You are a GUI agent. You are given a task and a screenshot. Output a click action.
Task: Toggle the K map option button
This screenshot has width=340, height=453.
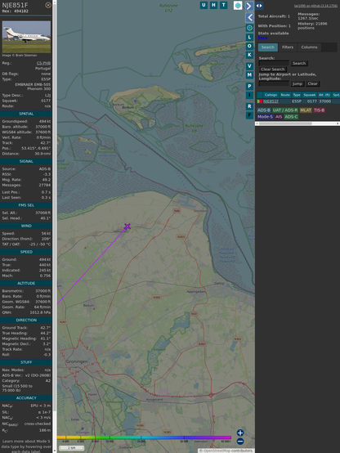(249, 55)
